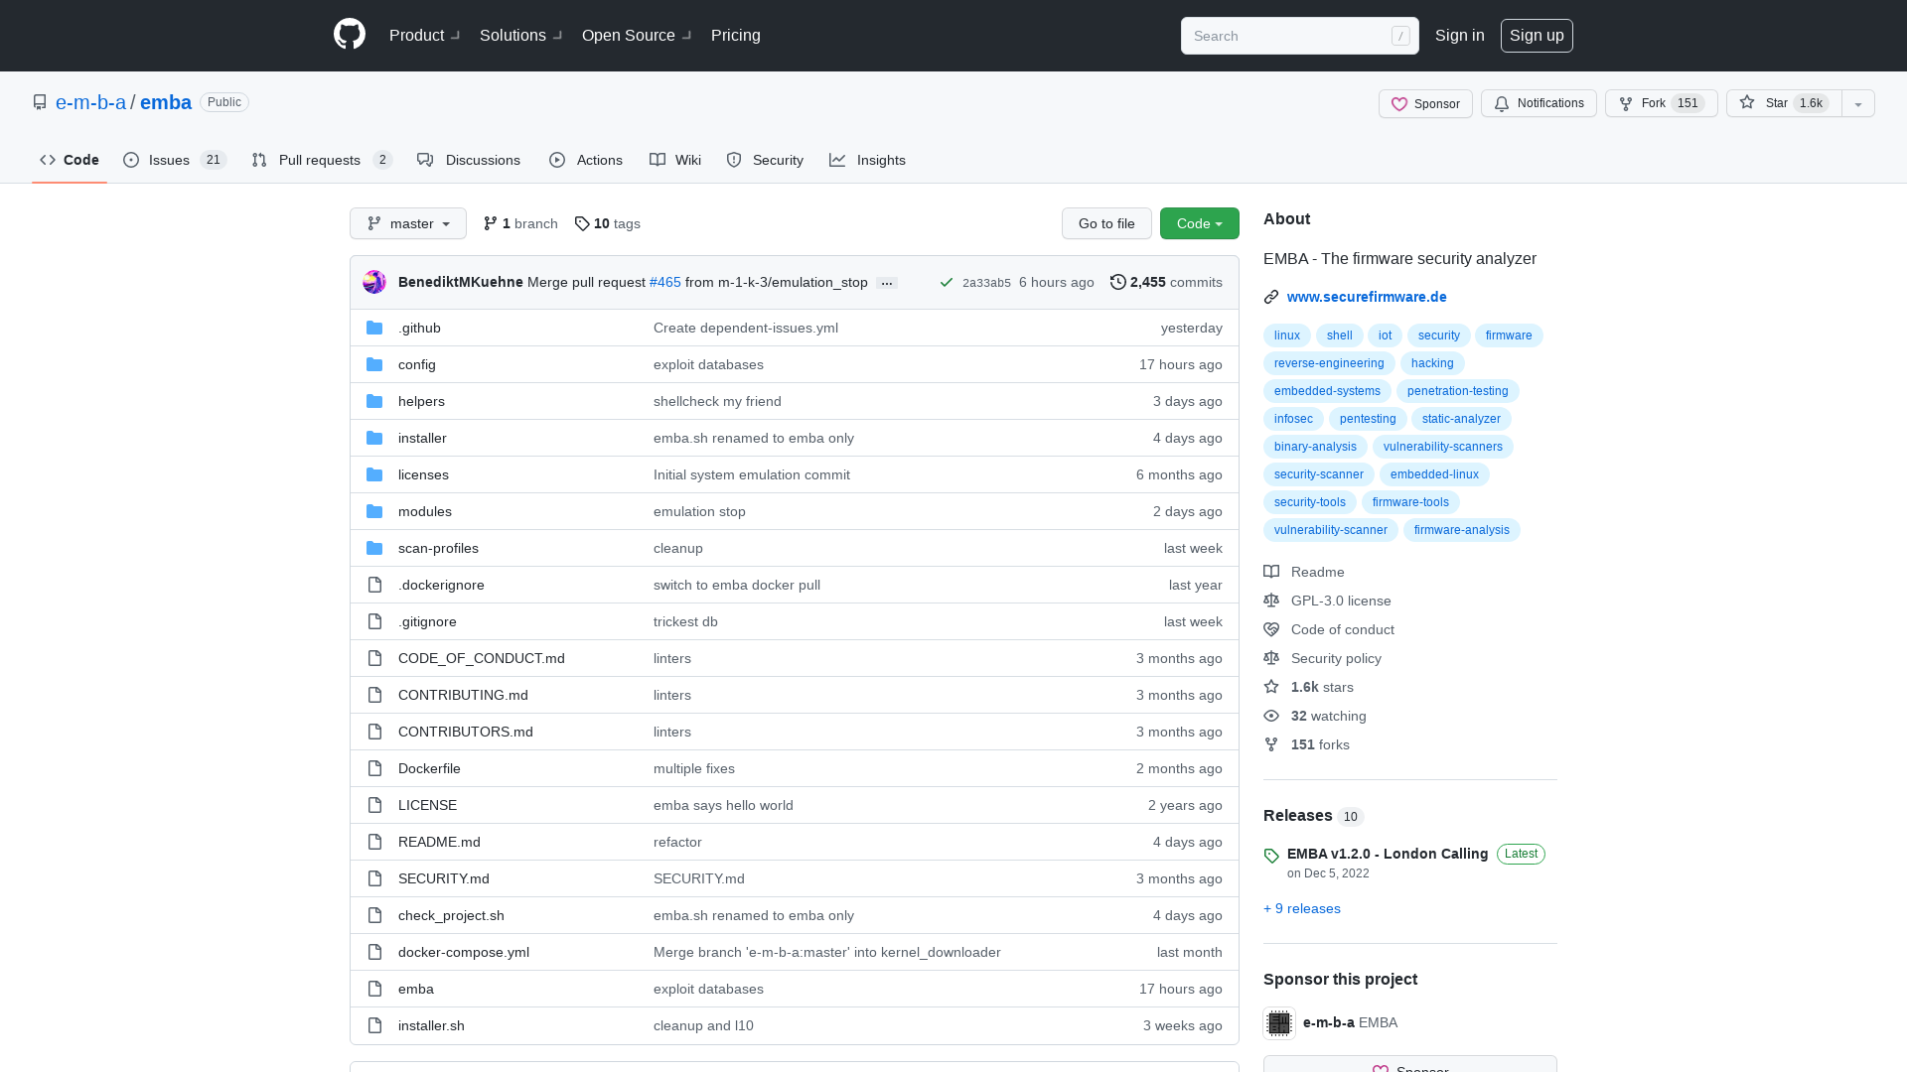Switch to the Pull requests tab
Viewport: 1907px width, 1072px height.
pos(321,160)
